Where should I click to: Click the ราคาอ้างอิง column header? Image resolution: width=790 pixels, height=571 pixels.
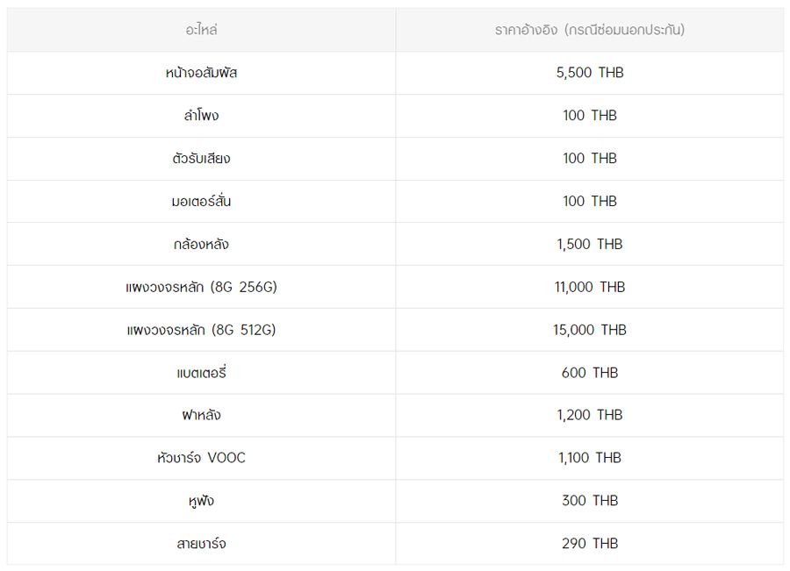589,30
